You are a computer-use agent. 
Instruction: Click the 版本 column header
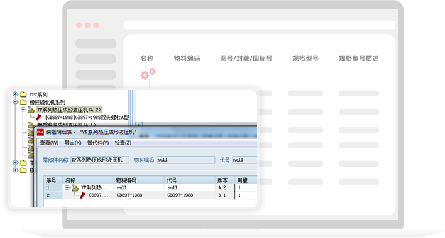(x=225, y=180)
